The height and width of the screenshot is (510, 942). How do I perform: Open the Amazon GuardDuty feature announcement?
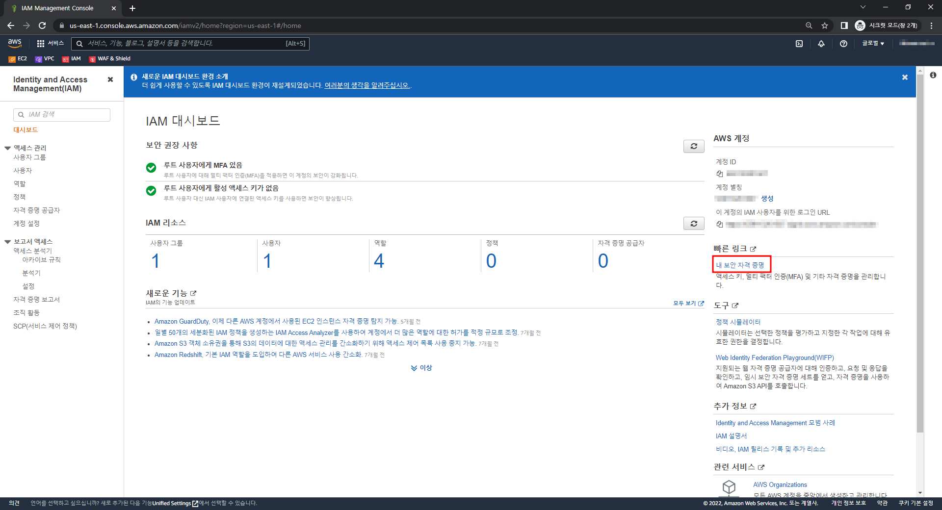[x=276, y=322]
